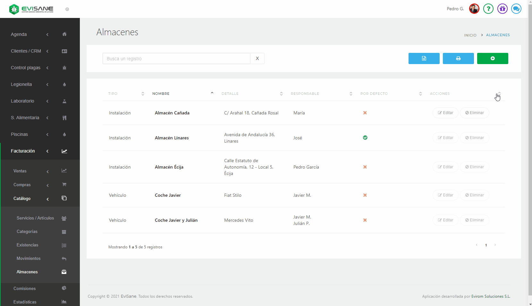Image resolution: width=532 pixels, height=306 pixels.
Task: Toggle default red cross for Coche Javier
Action: (x=365, y=195)
